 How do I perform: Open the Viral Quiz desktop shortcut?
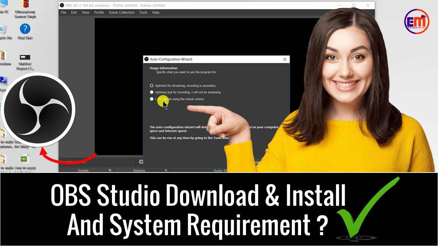(x=25, y=31)
